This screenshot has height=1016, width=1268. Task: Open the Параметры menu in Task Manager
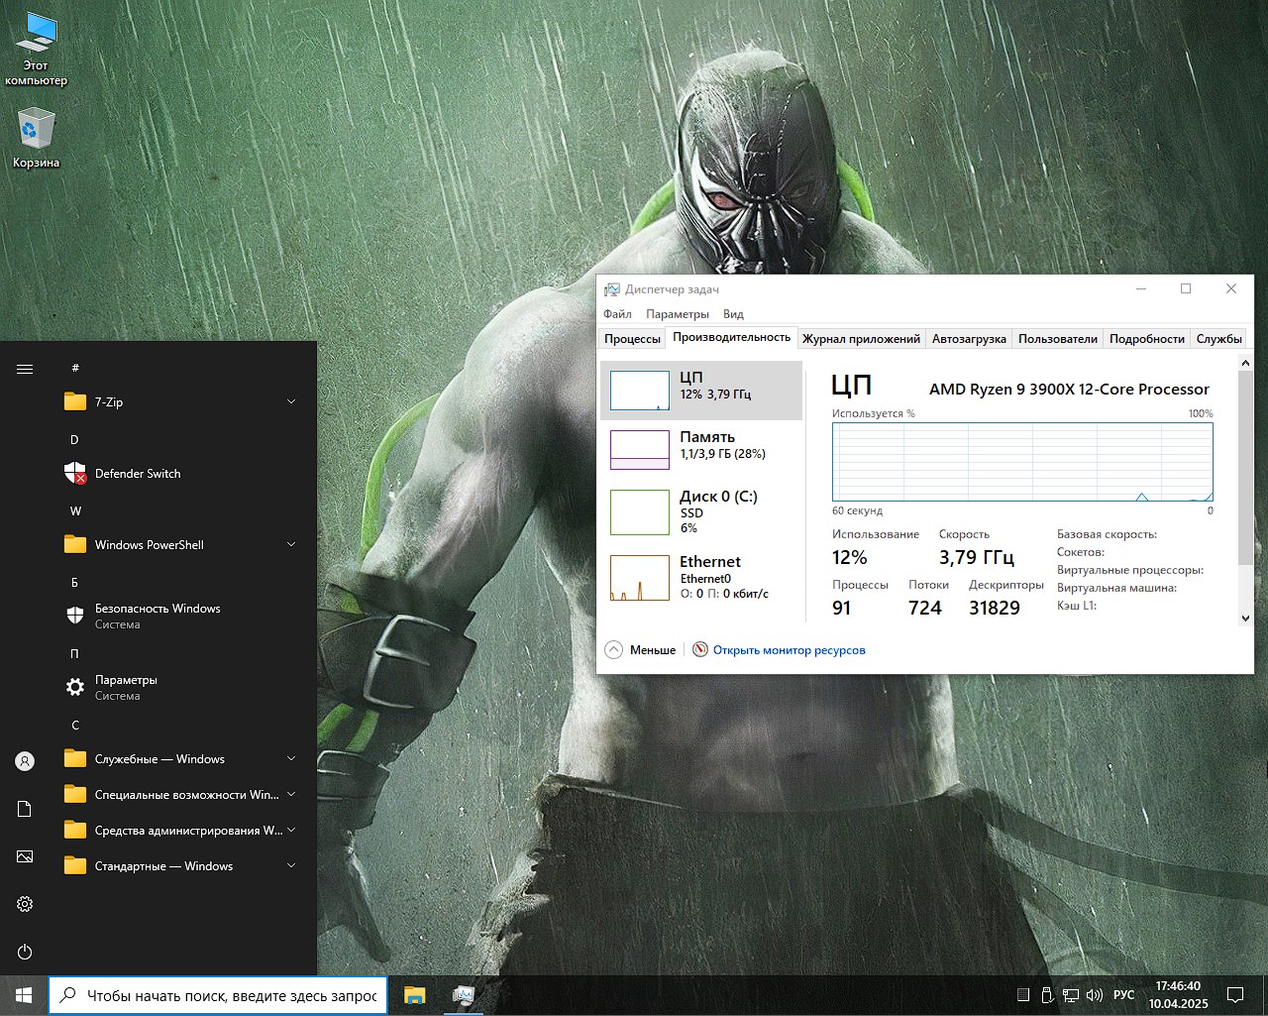coord(678,314)
